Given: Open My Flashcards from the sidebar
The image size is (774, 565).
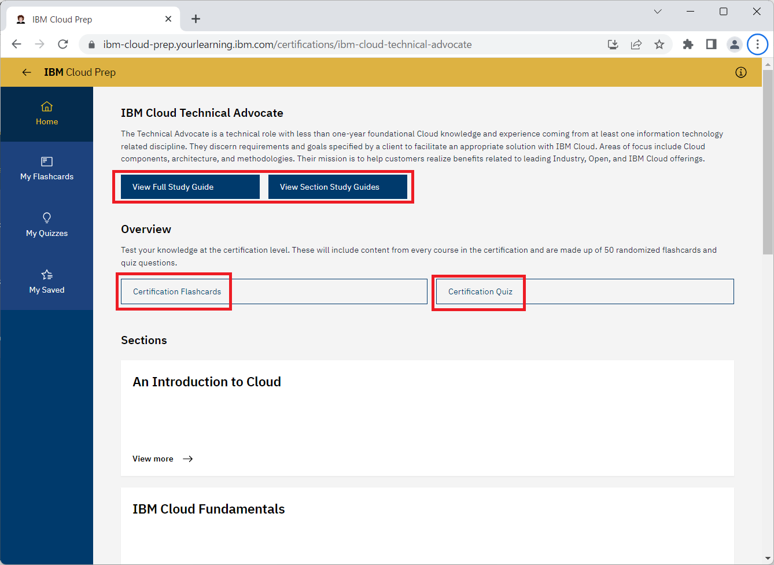Looking at the screenshot, I should tap(47, 168).
